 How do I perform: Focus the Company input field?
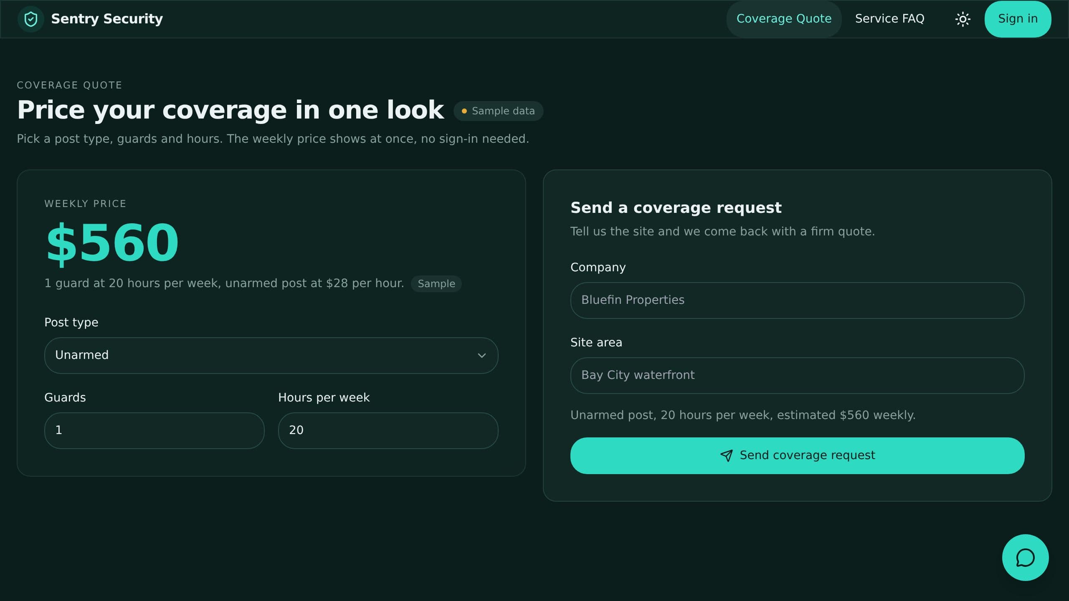pyautogui.click(x=797, y=300)
